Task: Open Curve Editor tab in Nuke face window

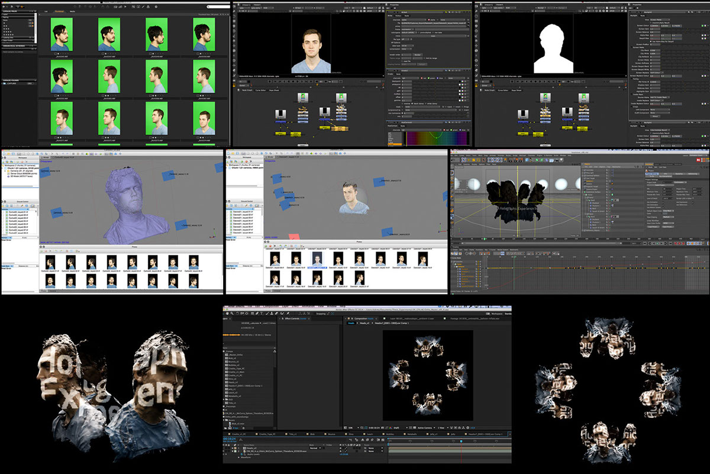Action: click(x=260, y=91)
